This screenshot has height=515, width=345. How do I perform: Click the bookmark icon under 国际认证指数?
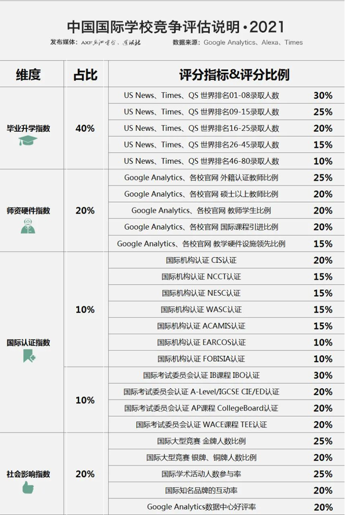point(29,357)
